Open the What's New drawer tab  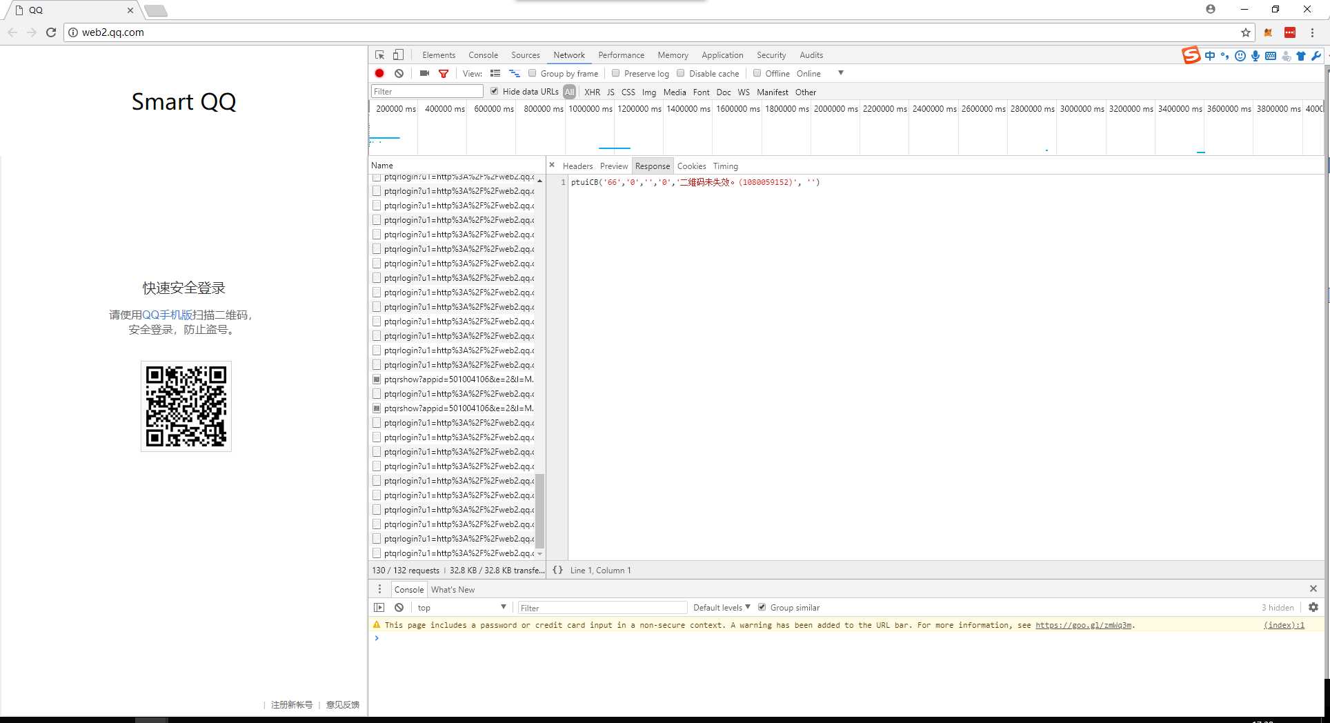click(x=453, y=589)
